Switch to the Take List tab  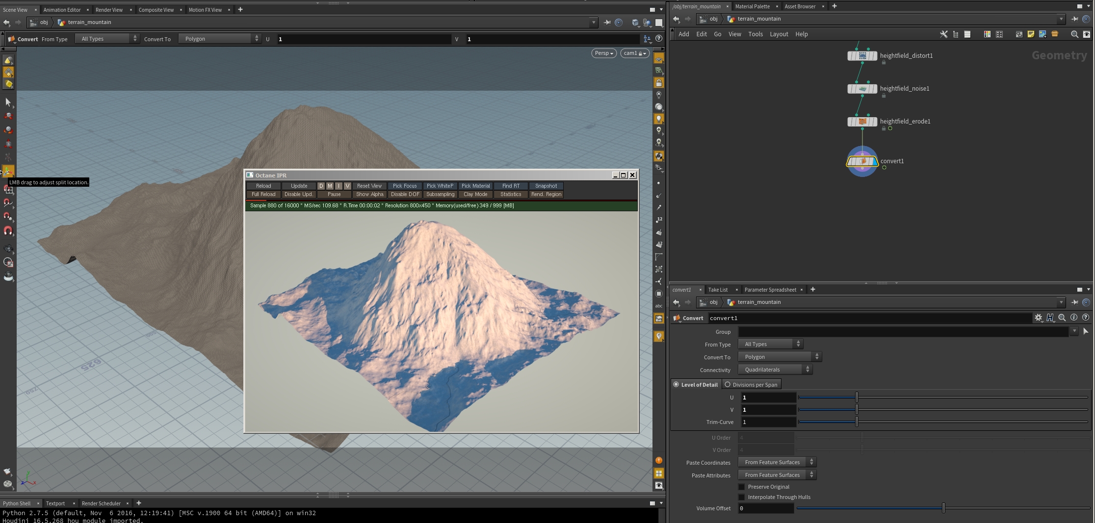point(718,290)
